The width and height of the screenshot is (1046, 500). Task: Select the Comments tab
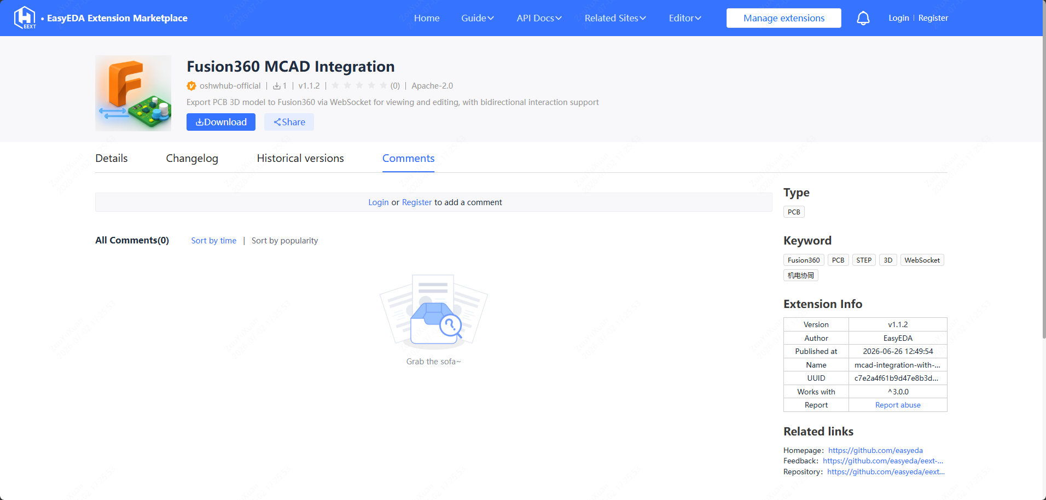click(408, 158)
